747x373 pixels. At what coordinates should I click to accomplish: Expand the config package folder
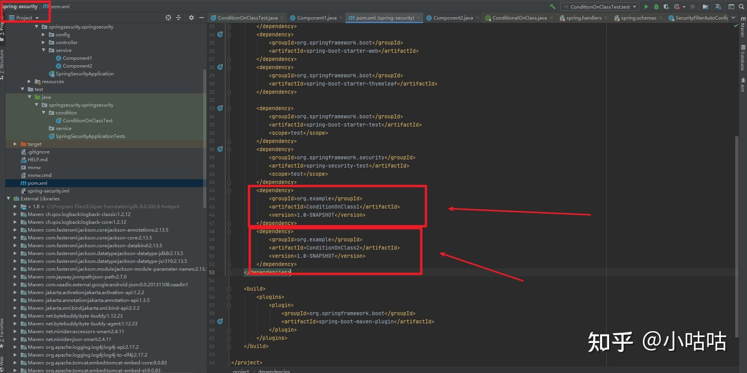tap(43, 35)
